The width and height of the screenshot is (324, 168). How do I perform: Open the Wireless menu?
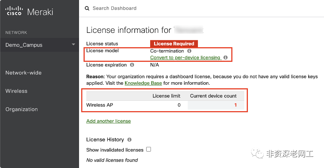17,91
